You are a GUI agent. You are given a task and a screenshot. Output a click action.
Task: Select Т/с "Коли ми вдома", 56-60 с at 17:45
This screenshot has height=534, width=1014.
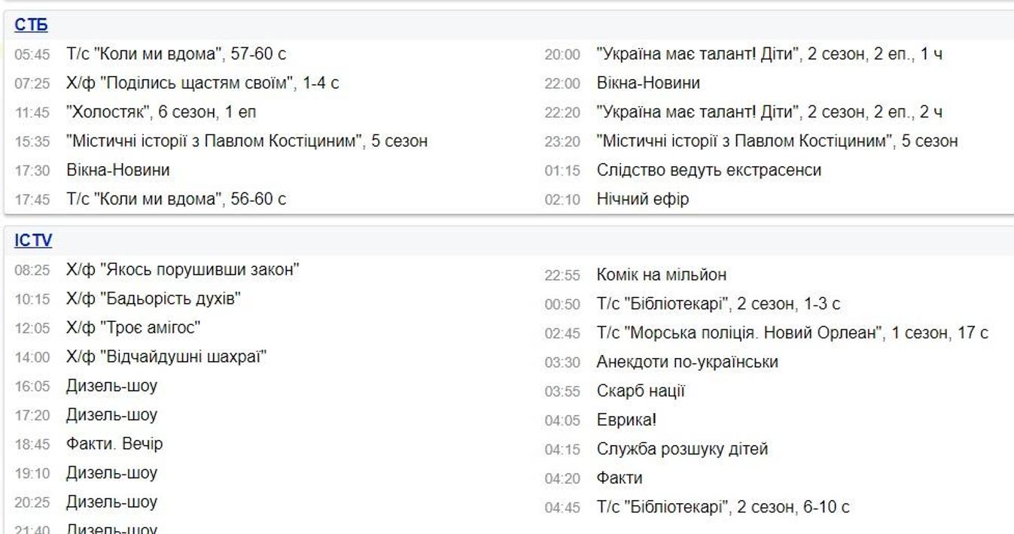point(176,199)
